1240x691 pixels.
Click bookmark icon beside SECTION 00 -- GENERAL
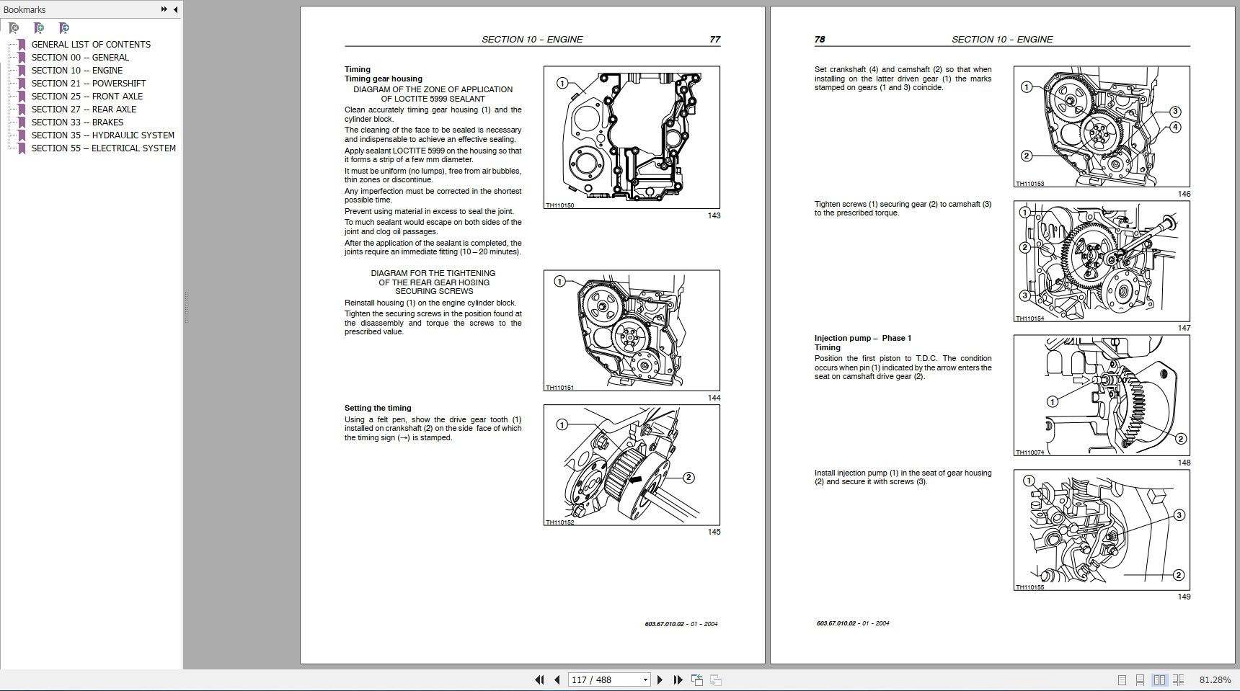(22, 57)
